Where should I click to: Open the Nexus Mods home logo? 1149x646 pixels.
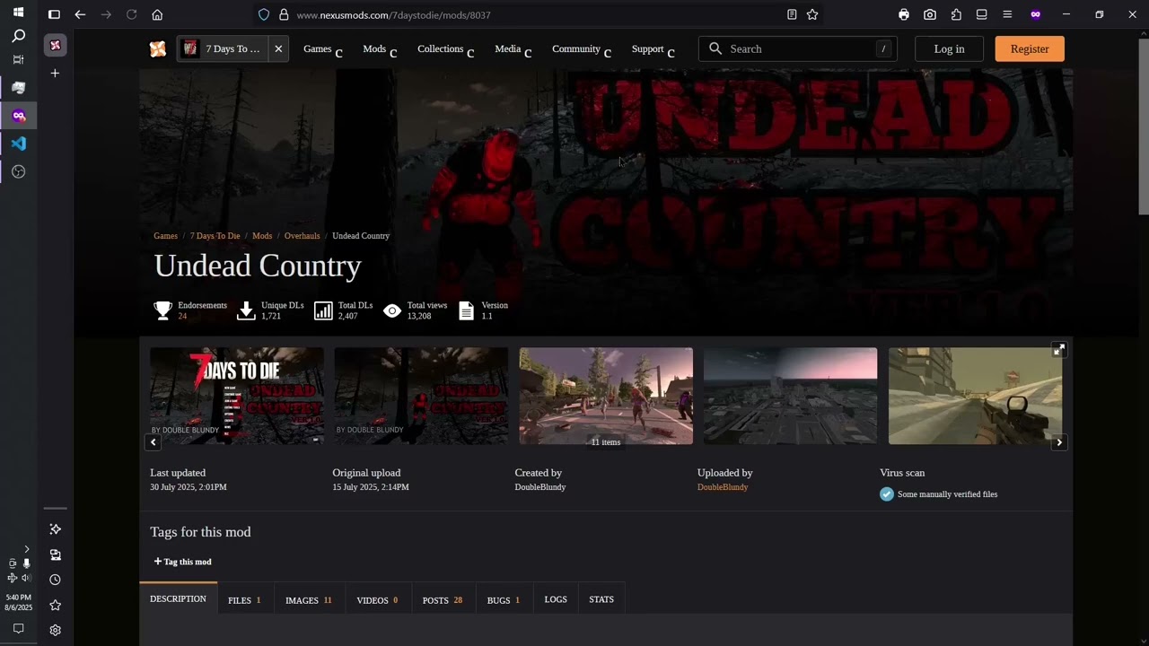click(x=158, y=49)
